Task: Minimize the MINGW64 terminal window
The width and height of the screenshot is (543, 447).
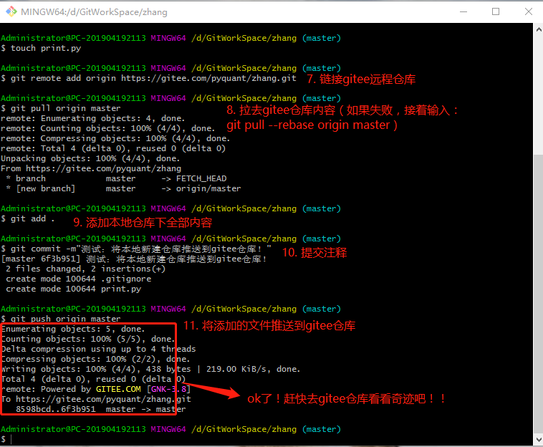Action: 463,11
